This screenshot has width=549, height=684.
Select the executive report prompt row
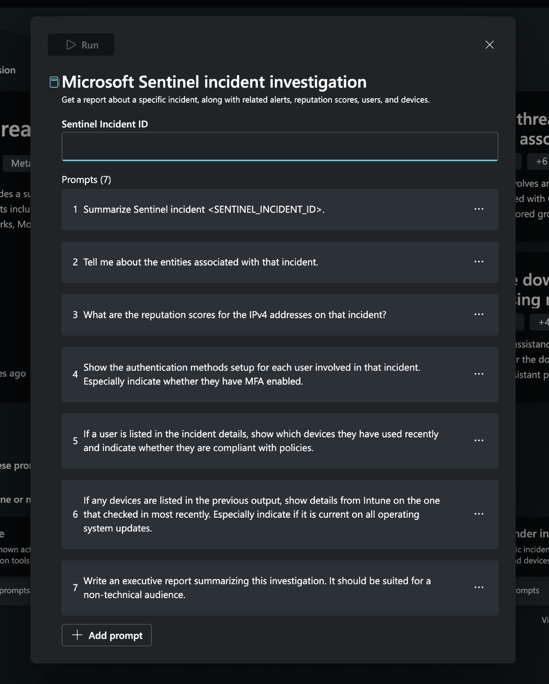pyautogui.click(x=257, y=588)
